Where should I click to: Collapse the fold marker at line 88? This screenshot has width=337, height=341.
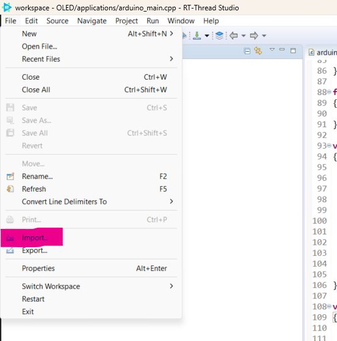point(329,92)
